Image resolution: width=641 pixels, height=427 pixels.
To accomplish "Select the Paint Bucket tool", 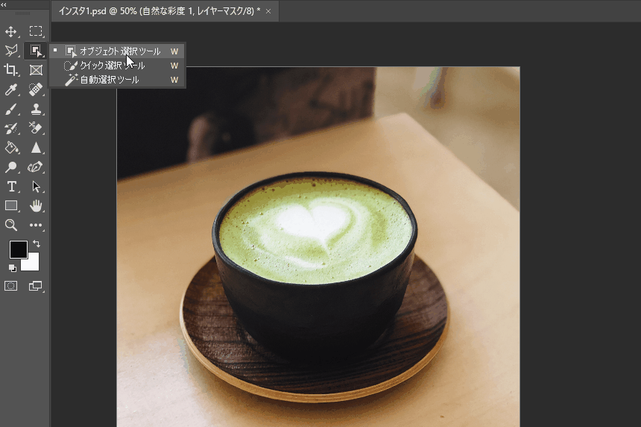I will point(11,148).
